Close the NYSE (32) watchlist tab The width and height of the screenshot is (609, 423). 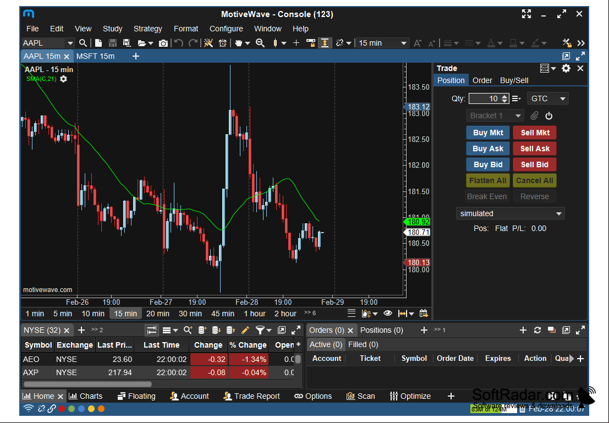pyautogui.click(x=67, y=331)
